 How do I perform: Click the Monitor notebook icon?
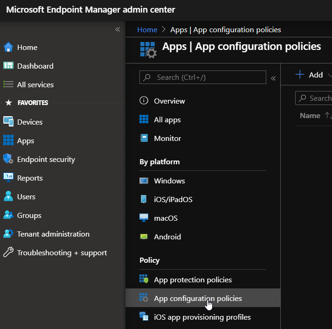[144, 138]
